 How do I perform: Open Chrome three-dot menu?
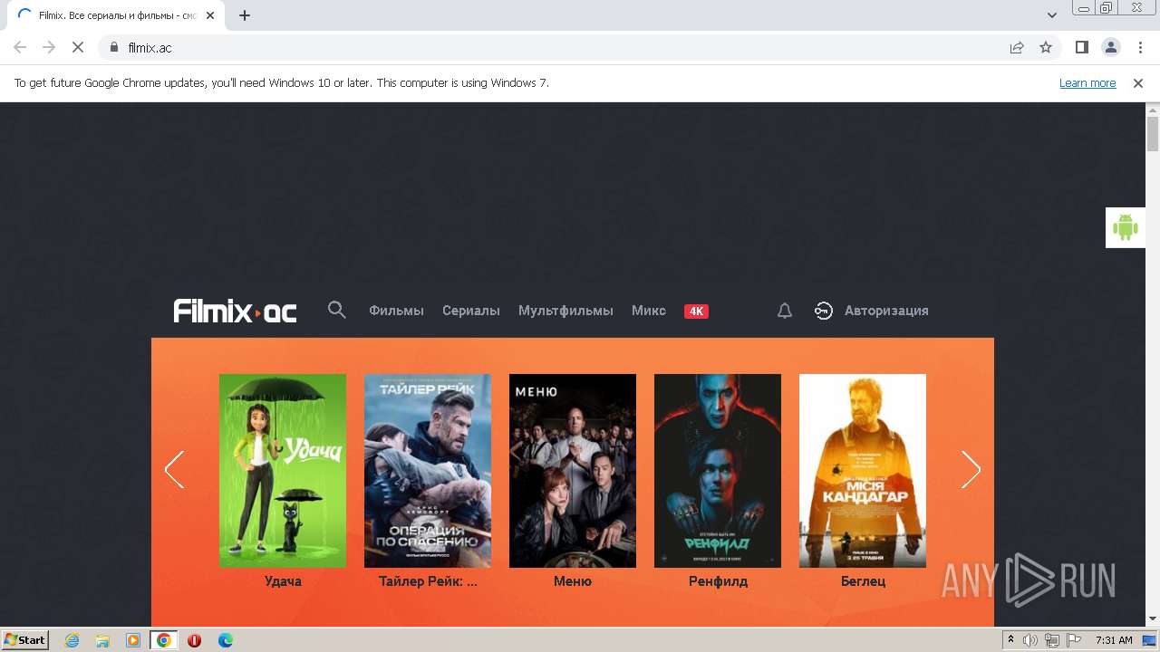pos(1139,47)
